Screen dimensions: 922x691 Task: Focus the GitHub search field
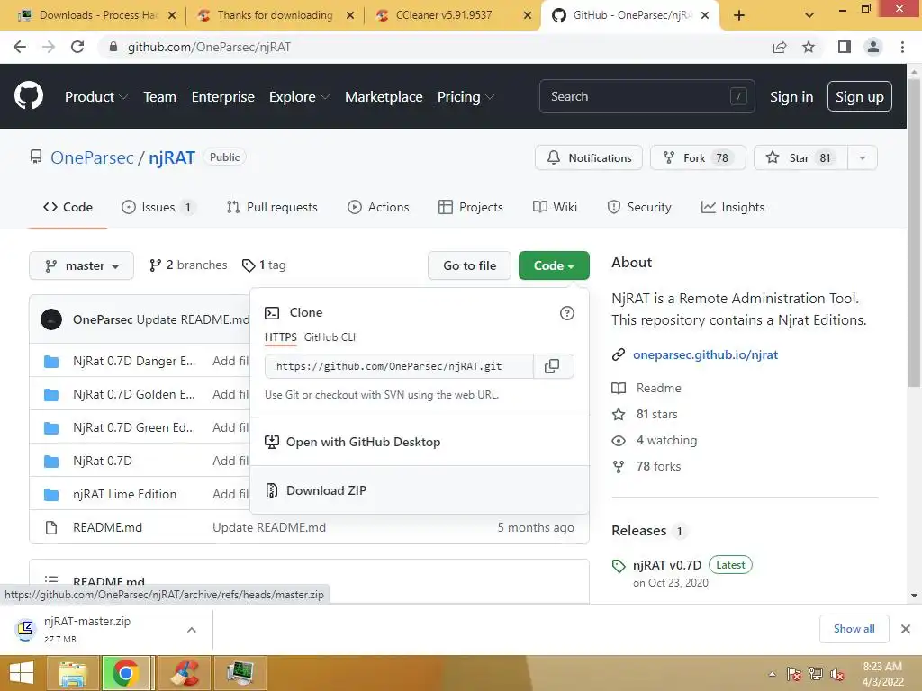point(646,96)
